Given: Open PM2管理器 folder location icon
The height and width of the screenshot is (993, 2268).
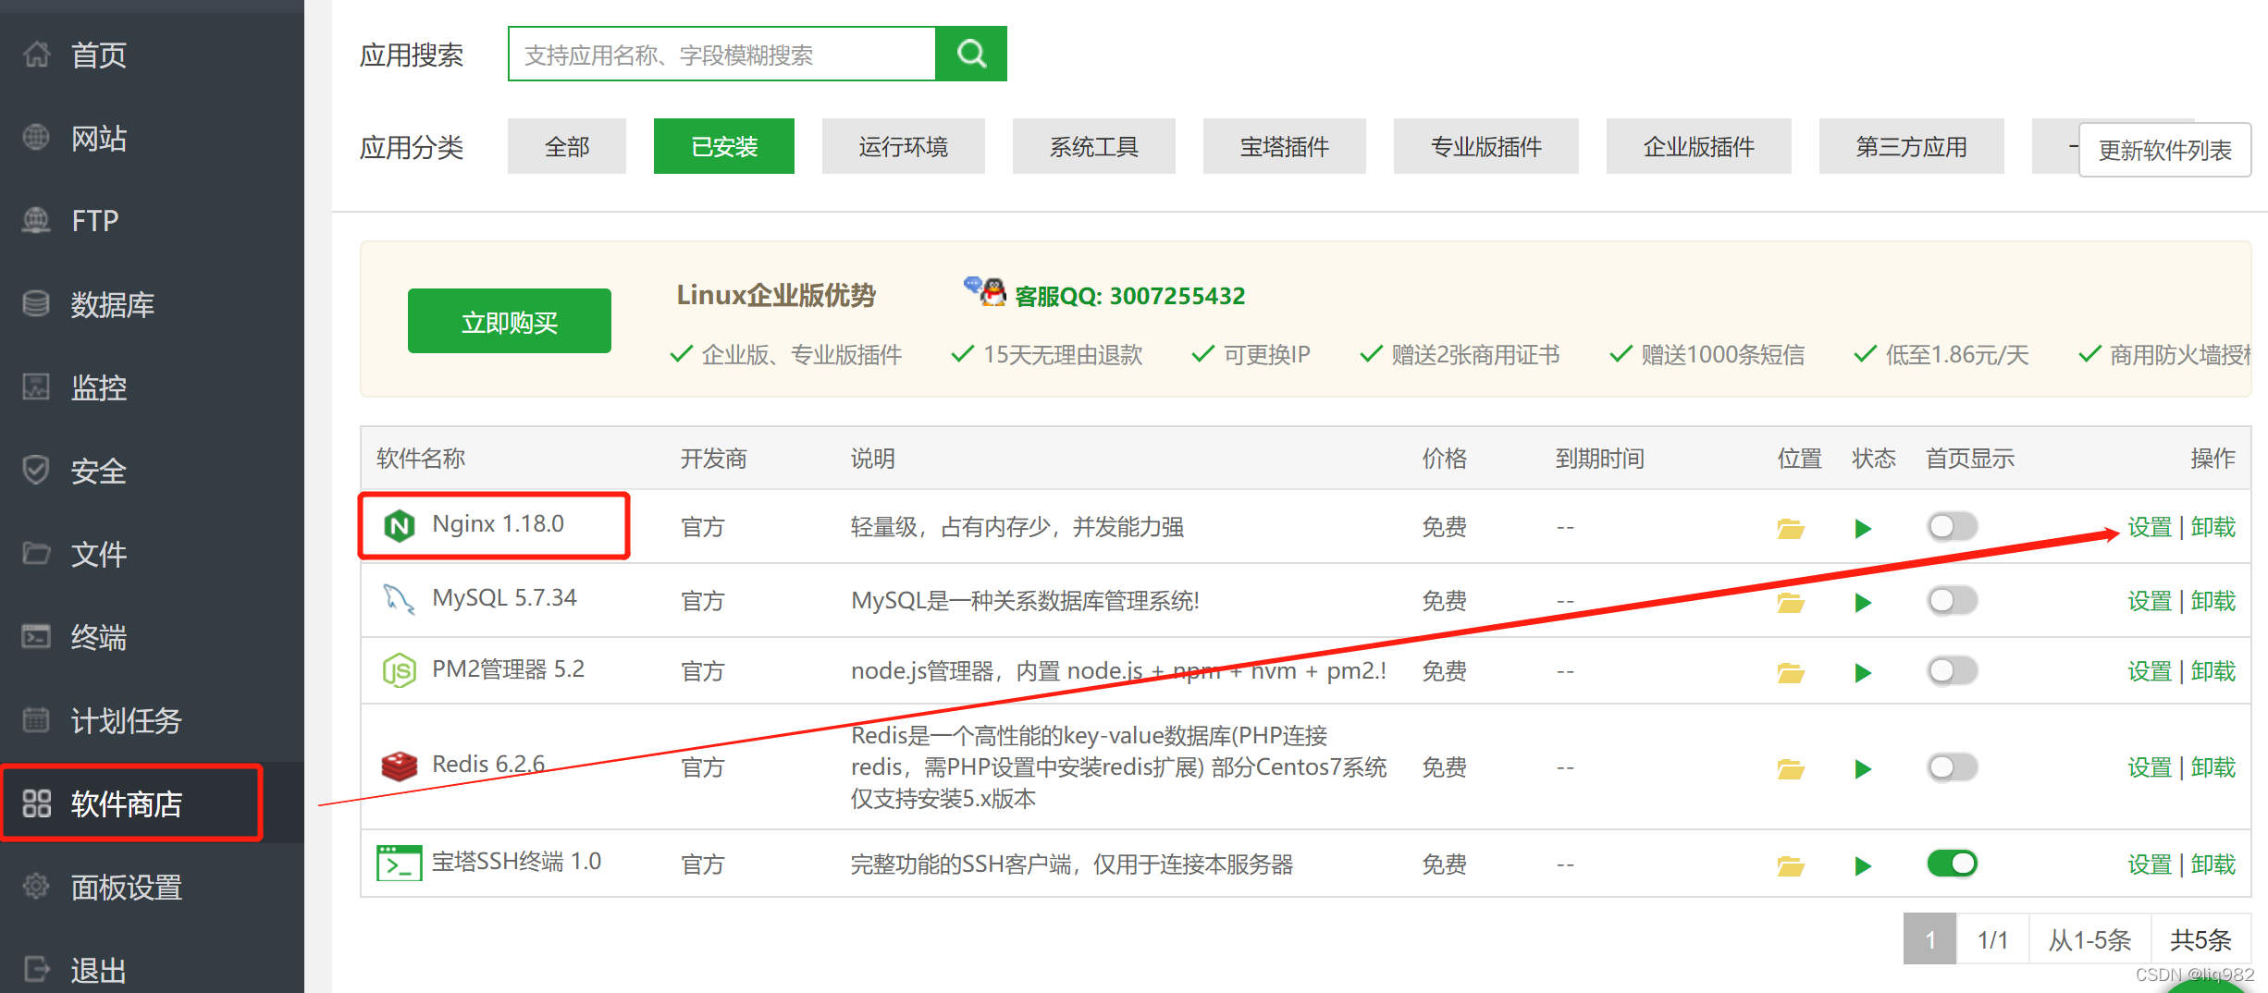Looking at the screenshot, I should tap(1791, 672).
